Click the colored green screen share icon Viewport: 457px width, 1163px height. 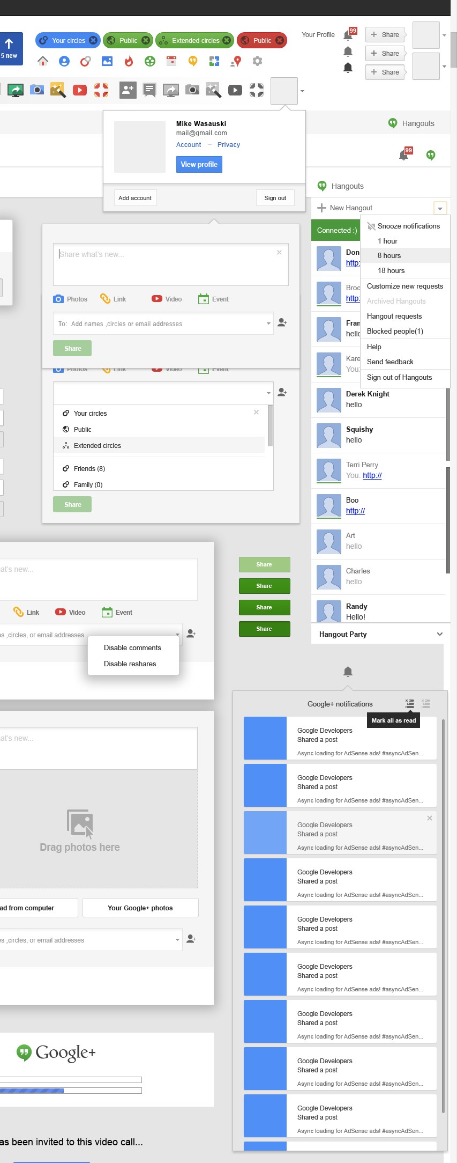[16, 90]
